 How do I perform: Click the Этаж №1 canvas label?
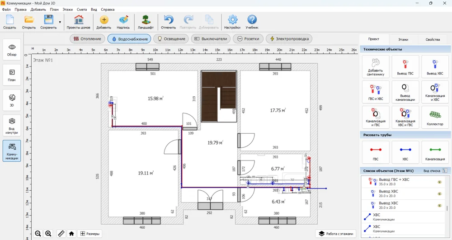(x=43, y=60)
